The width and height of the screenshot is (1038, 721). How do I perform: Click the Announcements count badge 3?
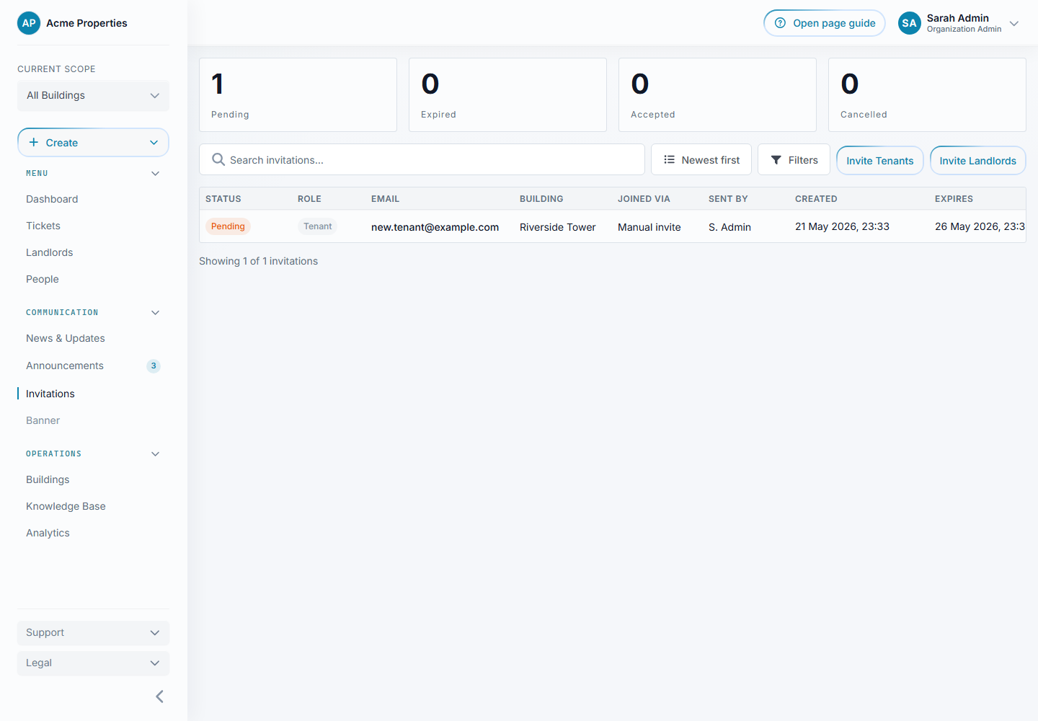(x=154, y=366)
